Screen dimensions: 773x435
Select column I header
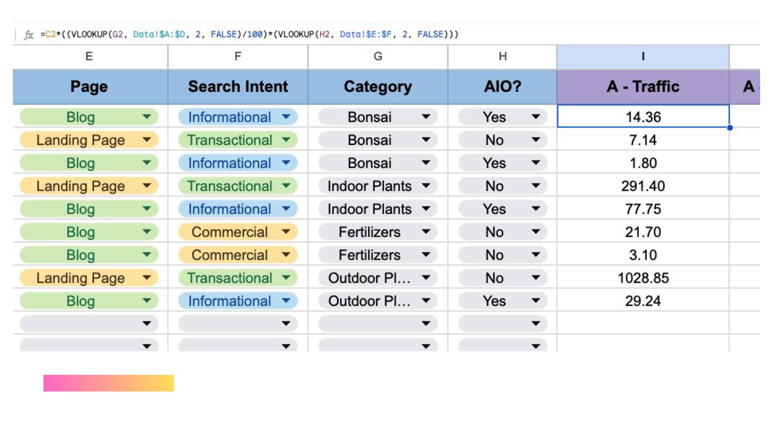[x=643, y=57]
